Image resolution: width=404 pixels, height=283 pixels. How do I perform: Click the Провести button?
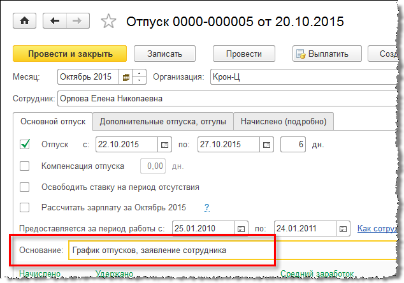[244, 54]
